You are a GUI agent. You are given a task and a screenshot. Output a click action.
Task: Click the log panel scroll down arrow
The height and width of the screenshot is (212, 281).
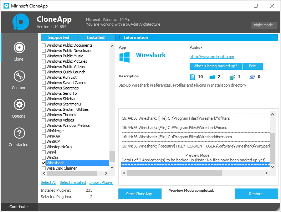pyautogui.click(x=272, y=167)
